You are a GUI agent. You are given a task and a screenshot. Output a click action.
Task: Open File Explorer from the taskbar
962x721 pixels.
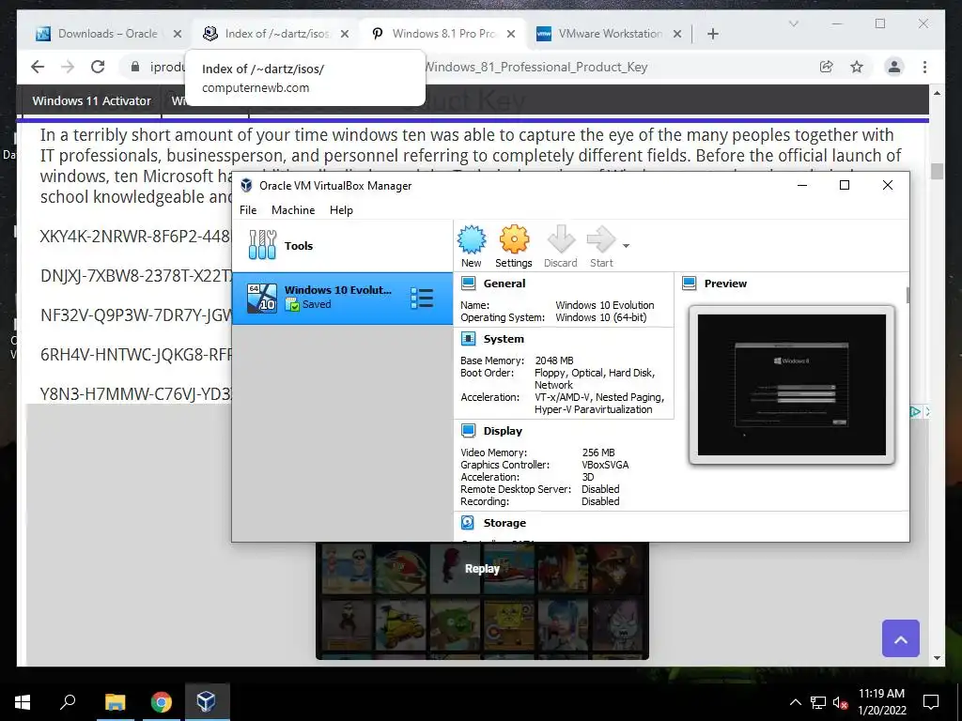click(115, 702)
